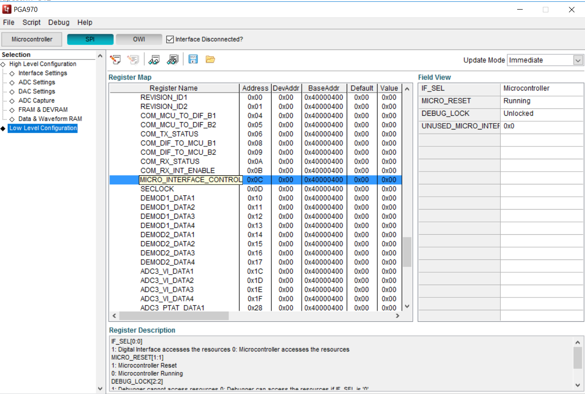585x394 pixels.
Task: Click the Read Register glasses icon
Action: [x=154, y=59]
